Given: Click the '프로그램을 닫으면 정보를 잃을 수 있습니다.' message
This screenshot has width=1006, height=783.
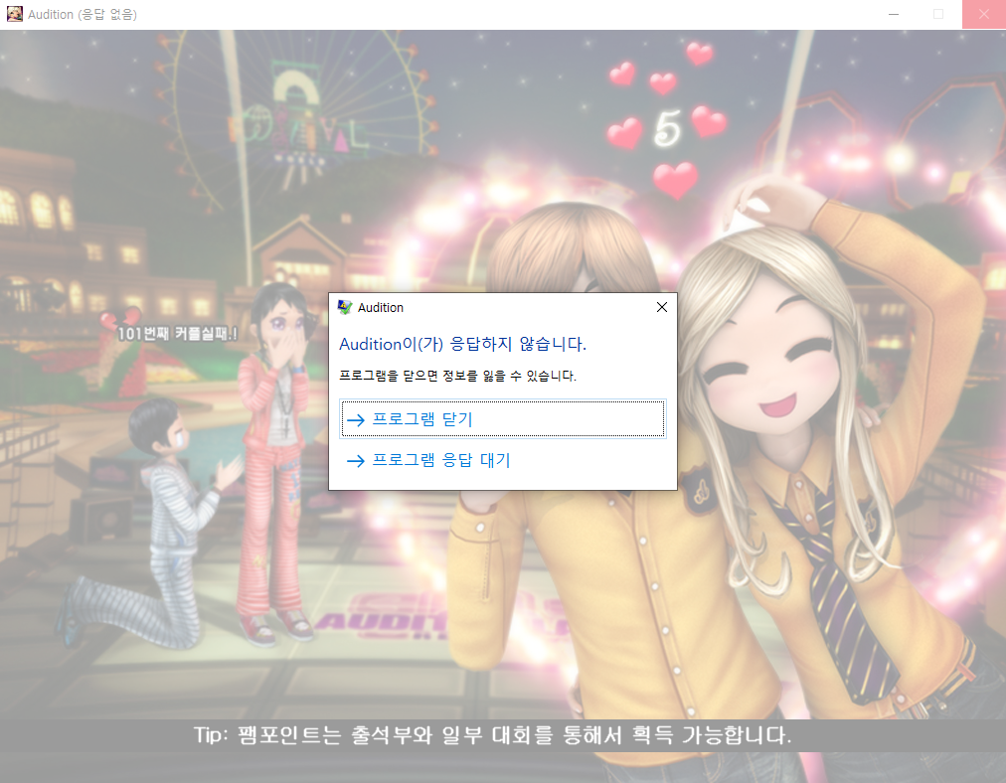Looking at the screenshot, I should 457,376.
